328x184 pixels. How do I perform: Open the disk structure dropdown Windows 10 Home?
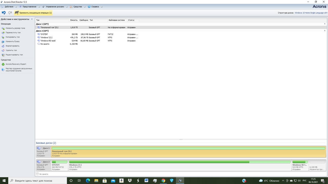[x=311, y=13]
